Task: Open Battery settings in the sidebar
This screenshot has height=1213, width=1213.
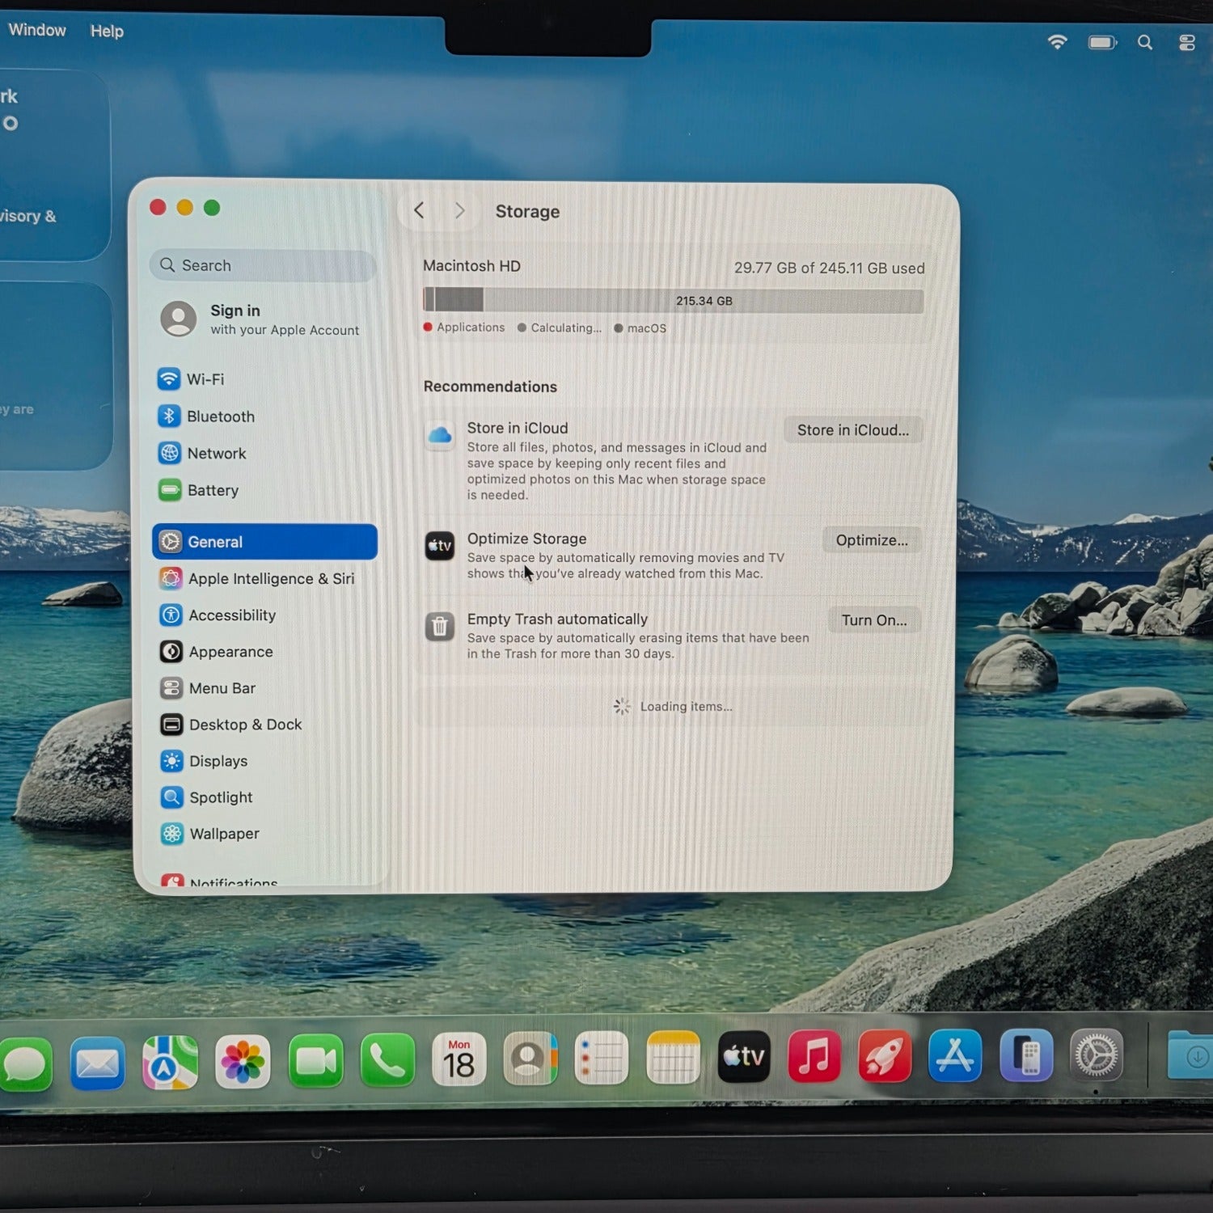Action: tap(264, 490)
